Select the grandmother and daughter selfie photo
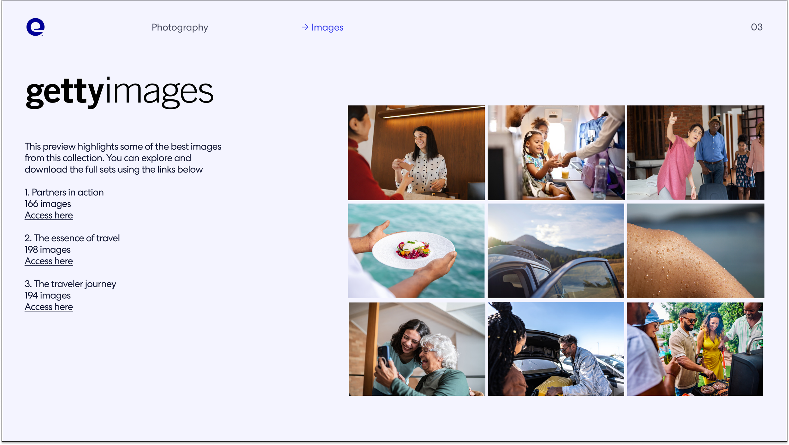The image size is (789, 445). [417, 349]
